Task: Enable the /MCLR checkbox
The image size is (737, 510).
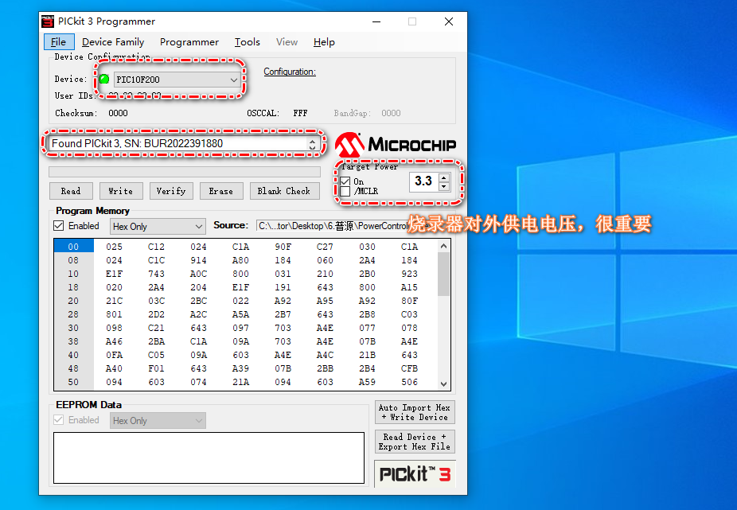Action: 345,191
